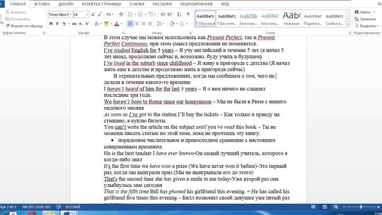Open РЕЦЕНЗИРОВАНИЕ ribbon tab
This screenshot has width=382, height=215.
click(196, 4)
